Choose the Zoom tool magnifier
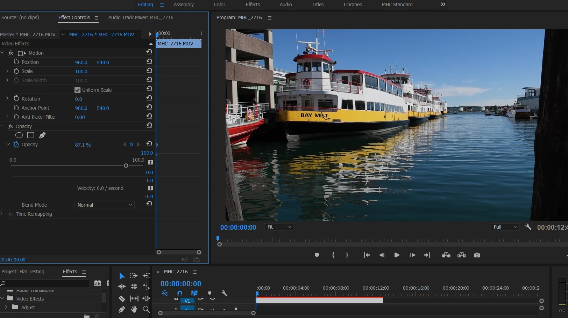The height and width of the screenshot is (318, 568). coord(146,309)
